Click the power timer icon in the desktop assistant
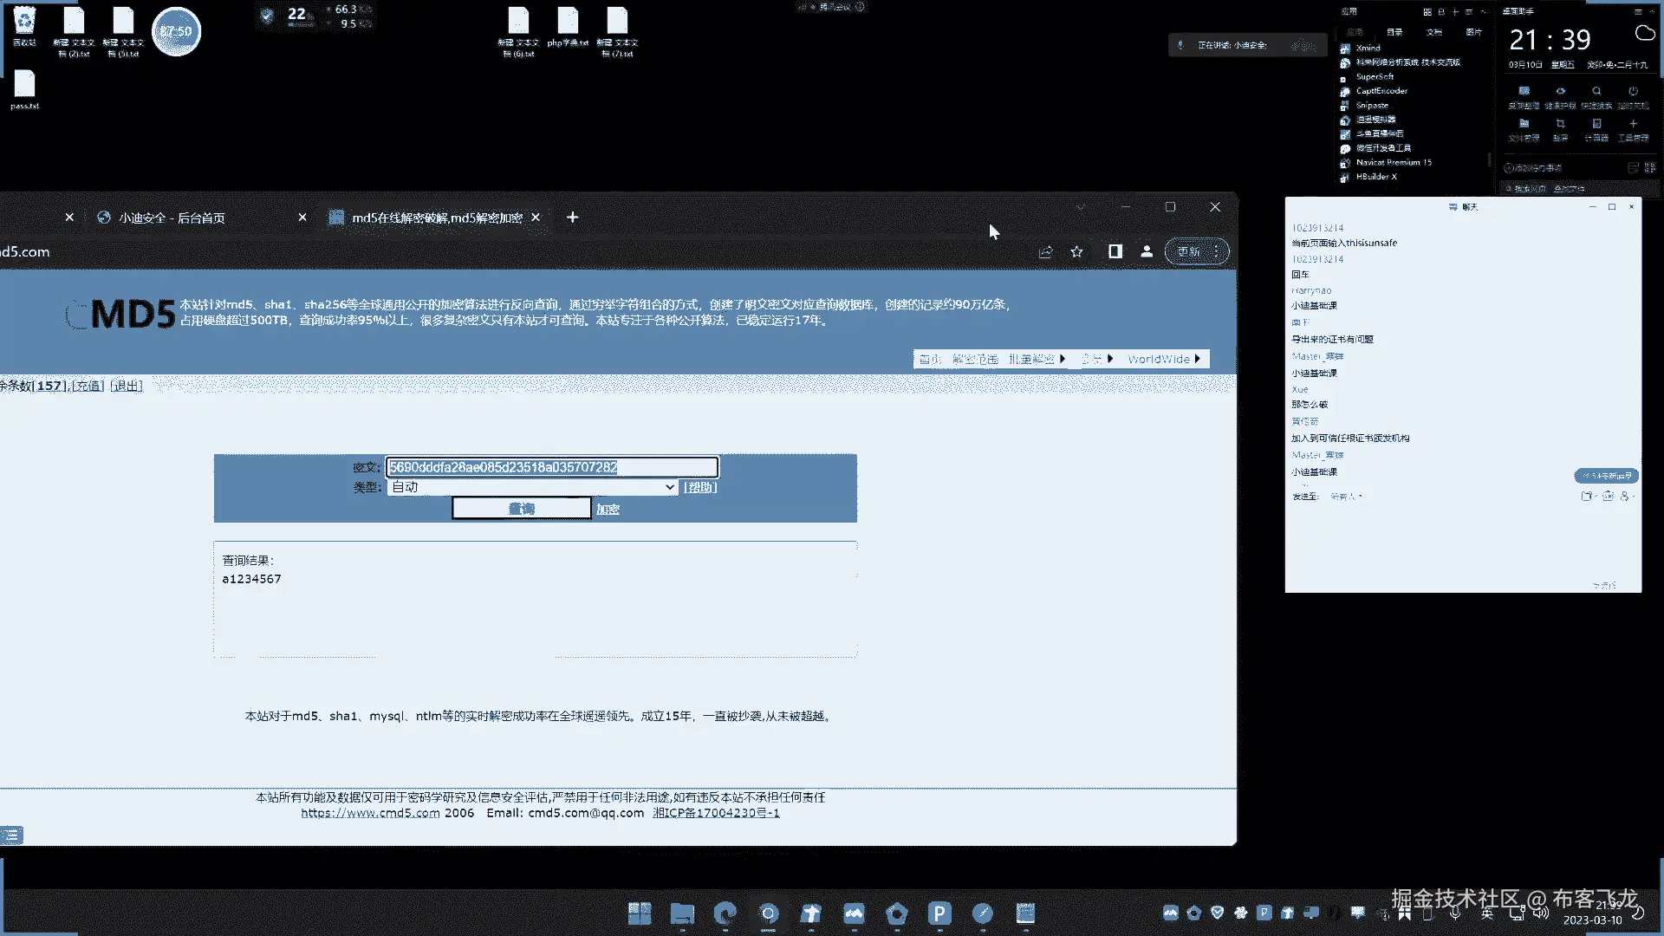Screen dimensions: 1664x936 coord(1633,91)
